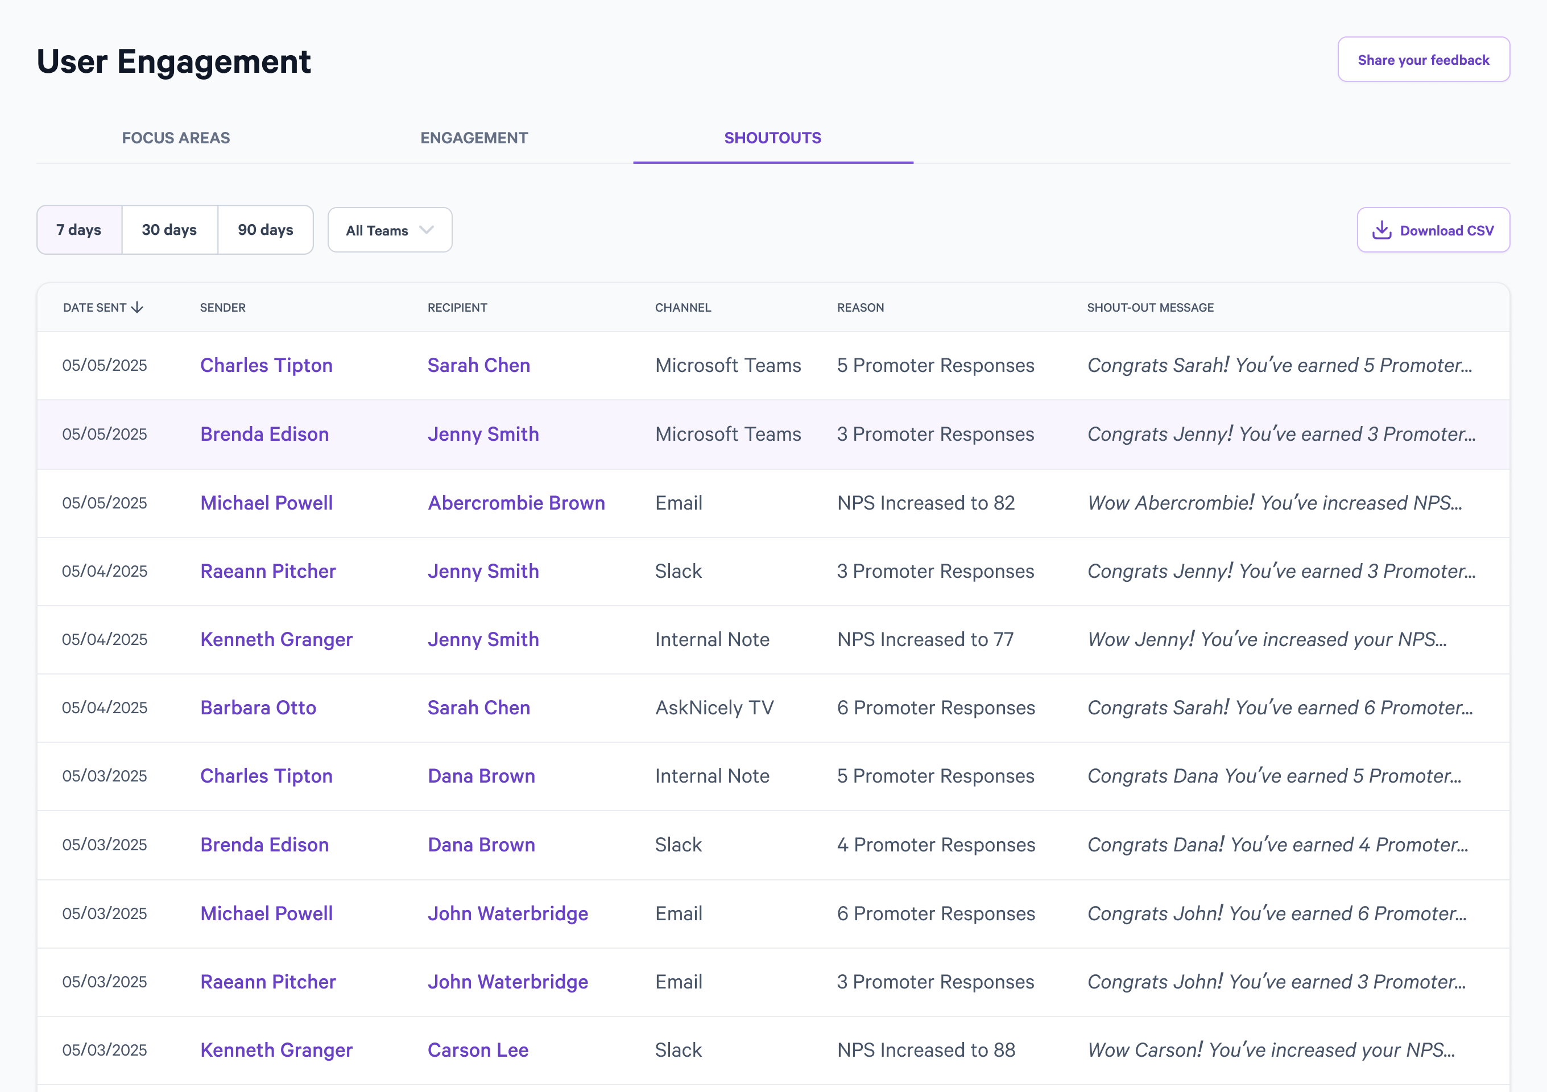Click the Share your feedback button

click(1424, 60)
